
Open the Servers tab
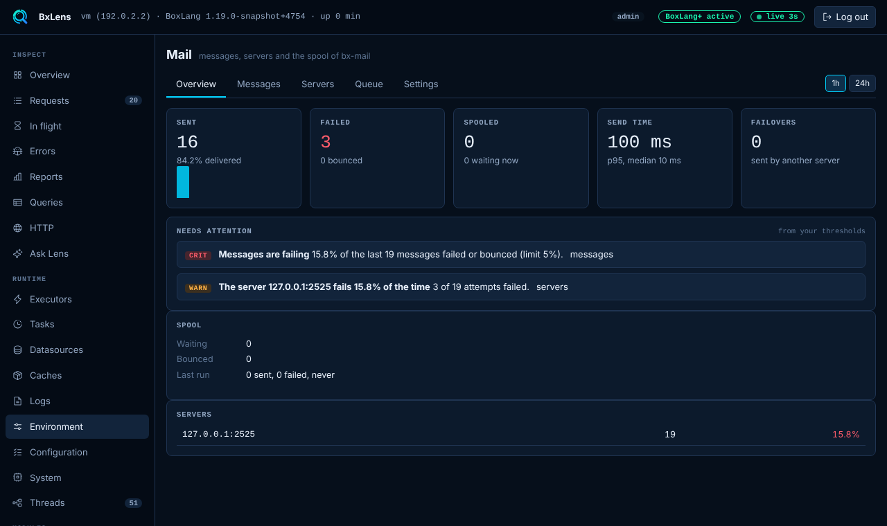tap(317, 84)
